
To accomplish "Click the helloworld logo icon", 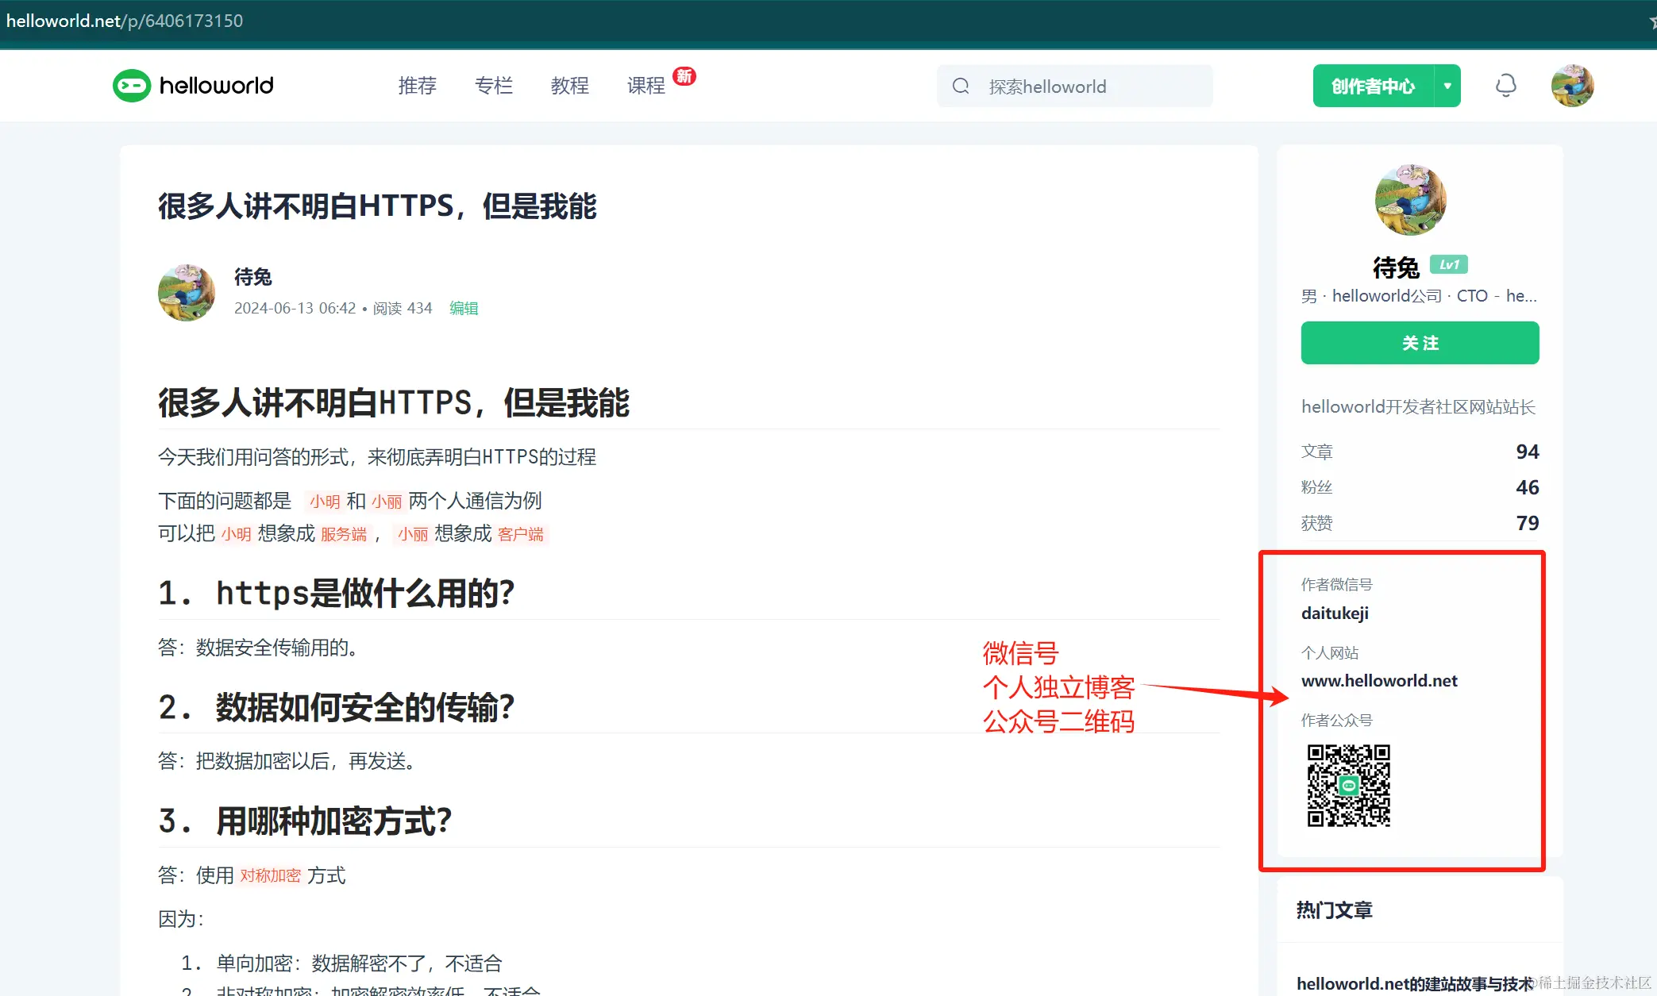I will (132, 86).
